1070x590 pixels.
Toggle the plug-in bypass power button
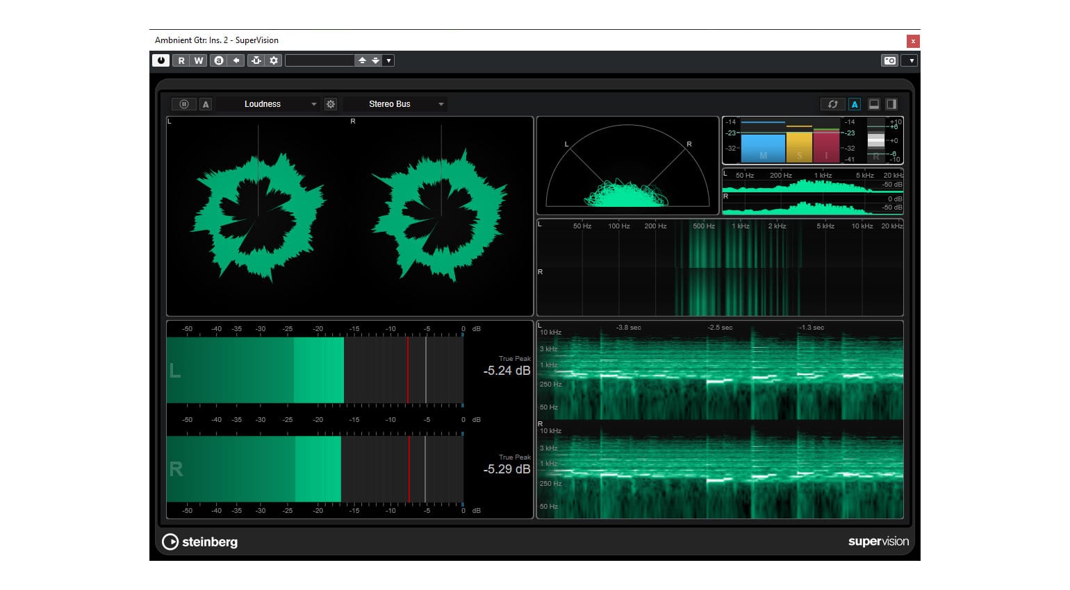(161, 60)
